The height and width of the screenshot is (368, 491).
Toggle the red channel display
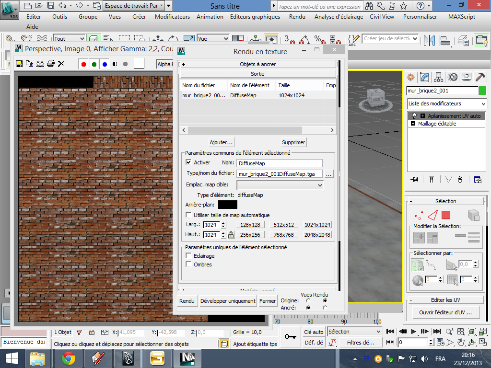pos(83,64)
